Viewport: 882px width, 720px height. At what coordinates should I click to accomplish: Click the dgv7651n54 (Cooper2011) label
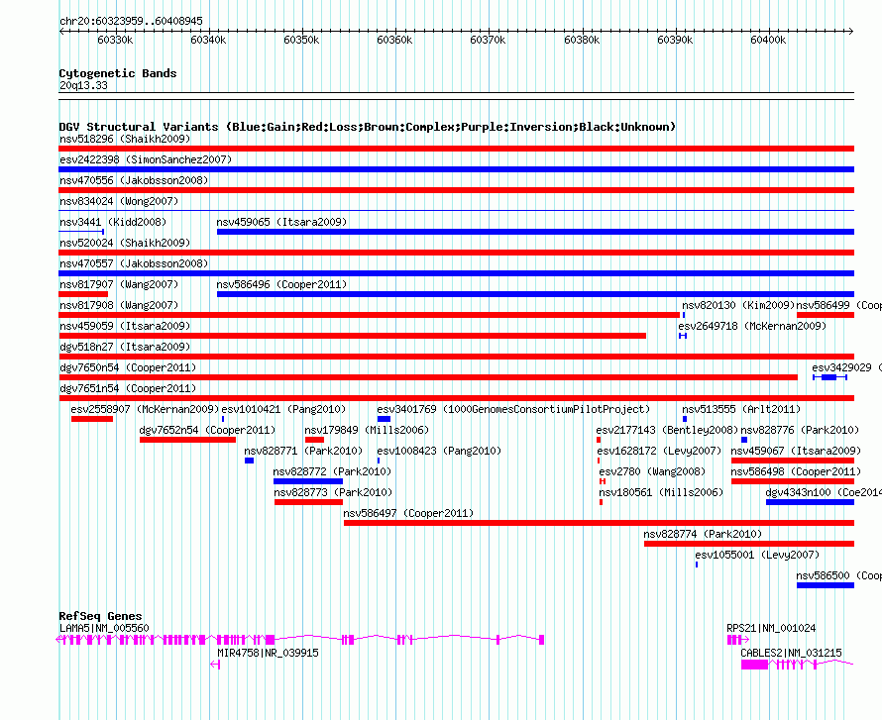[128, 388]
